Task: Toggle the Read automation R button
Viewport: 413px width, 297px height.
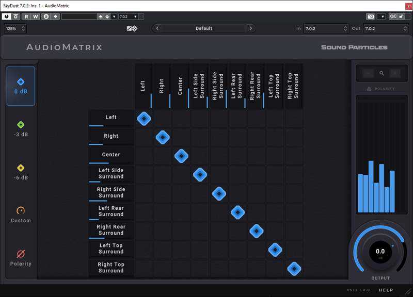Action: pos(27,16)
